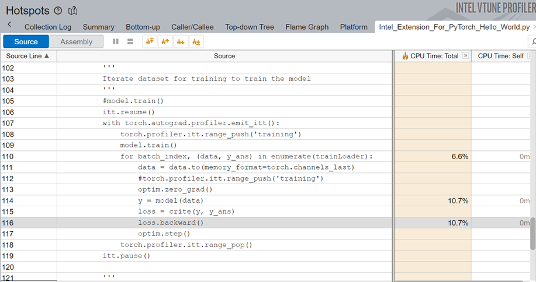536x282 pixels.
Task: Click the horizontal split layout icon
Action: [130, 41]
